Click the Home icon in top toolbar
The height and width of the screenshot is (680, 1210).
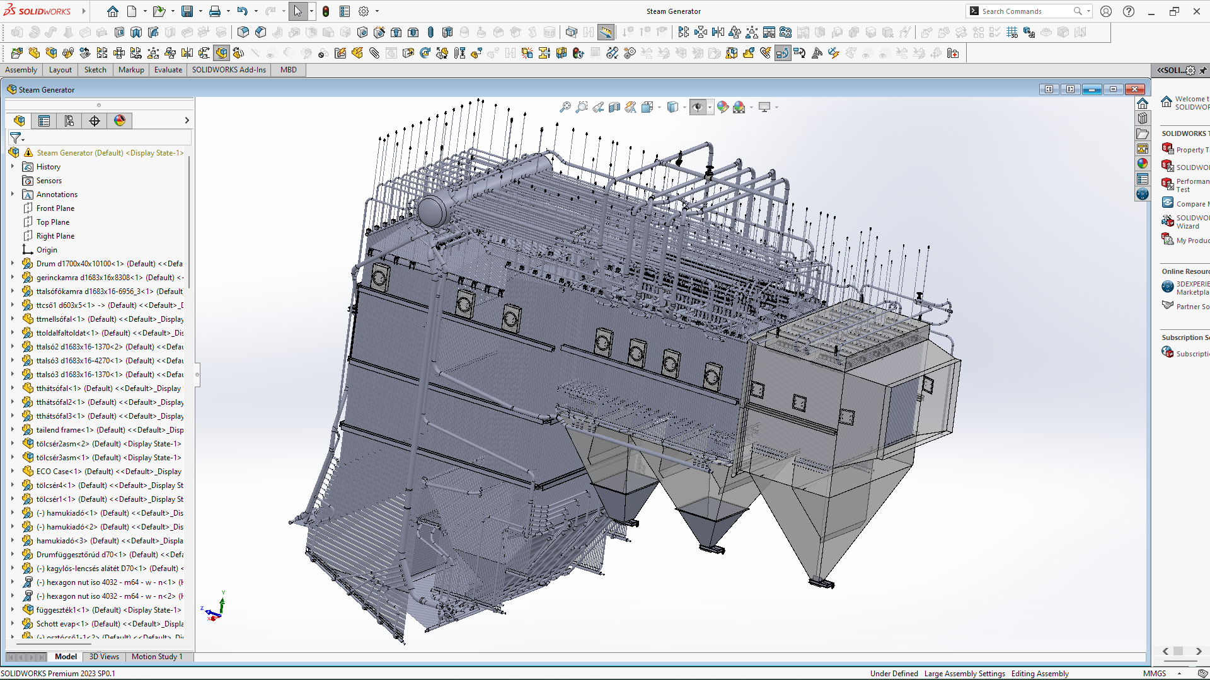[x=112, y=11]
